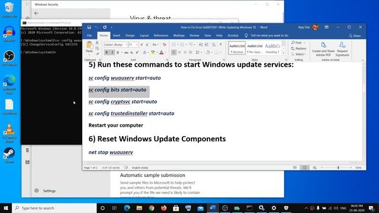Center-align the paragraph
Screen dimensions: 379x213
(179, 53)
